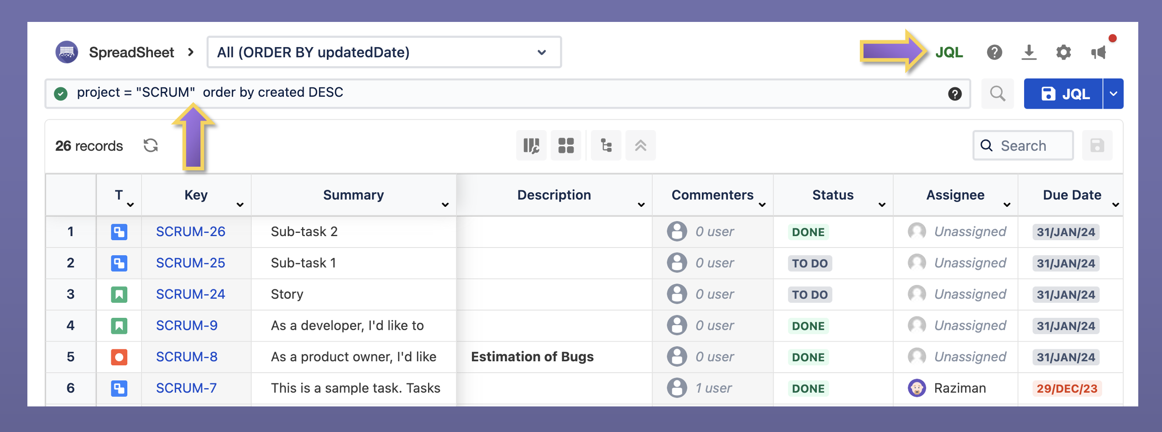The height and width of the screenshot is (432, 1162).
Task: Open issue SCRUM-26 link
Action: click(190, 232)
